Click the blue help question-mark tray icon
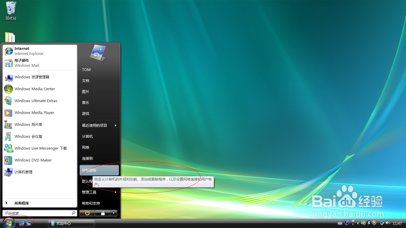 point(347,223)
